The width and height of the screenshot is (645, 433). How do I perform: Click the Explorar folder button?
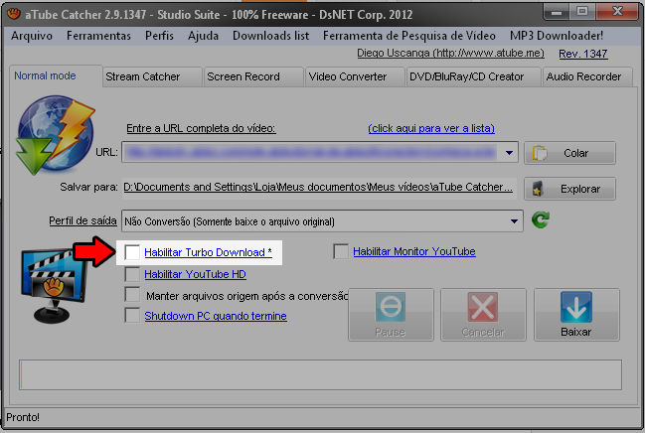[x=569, y=189]
